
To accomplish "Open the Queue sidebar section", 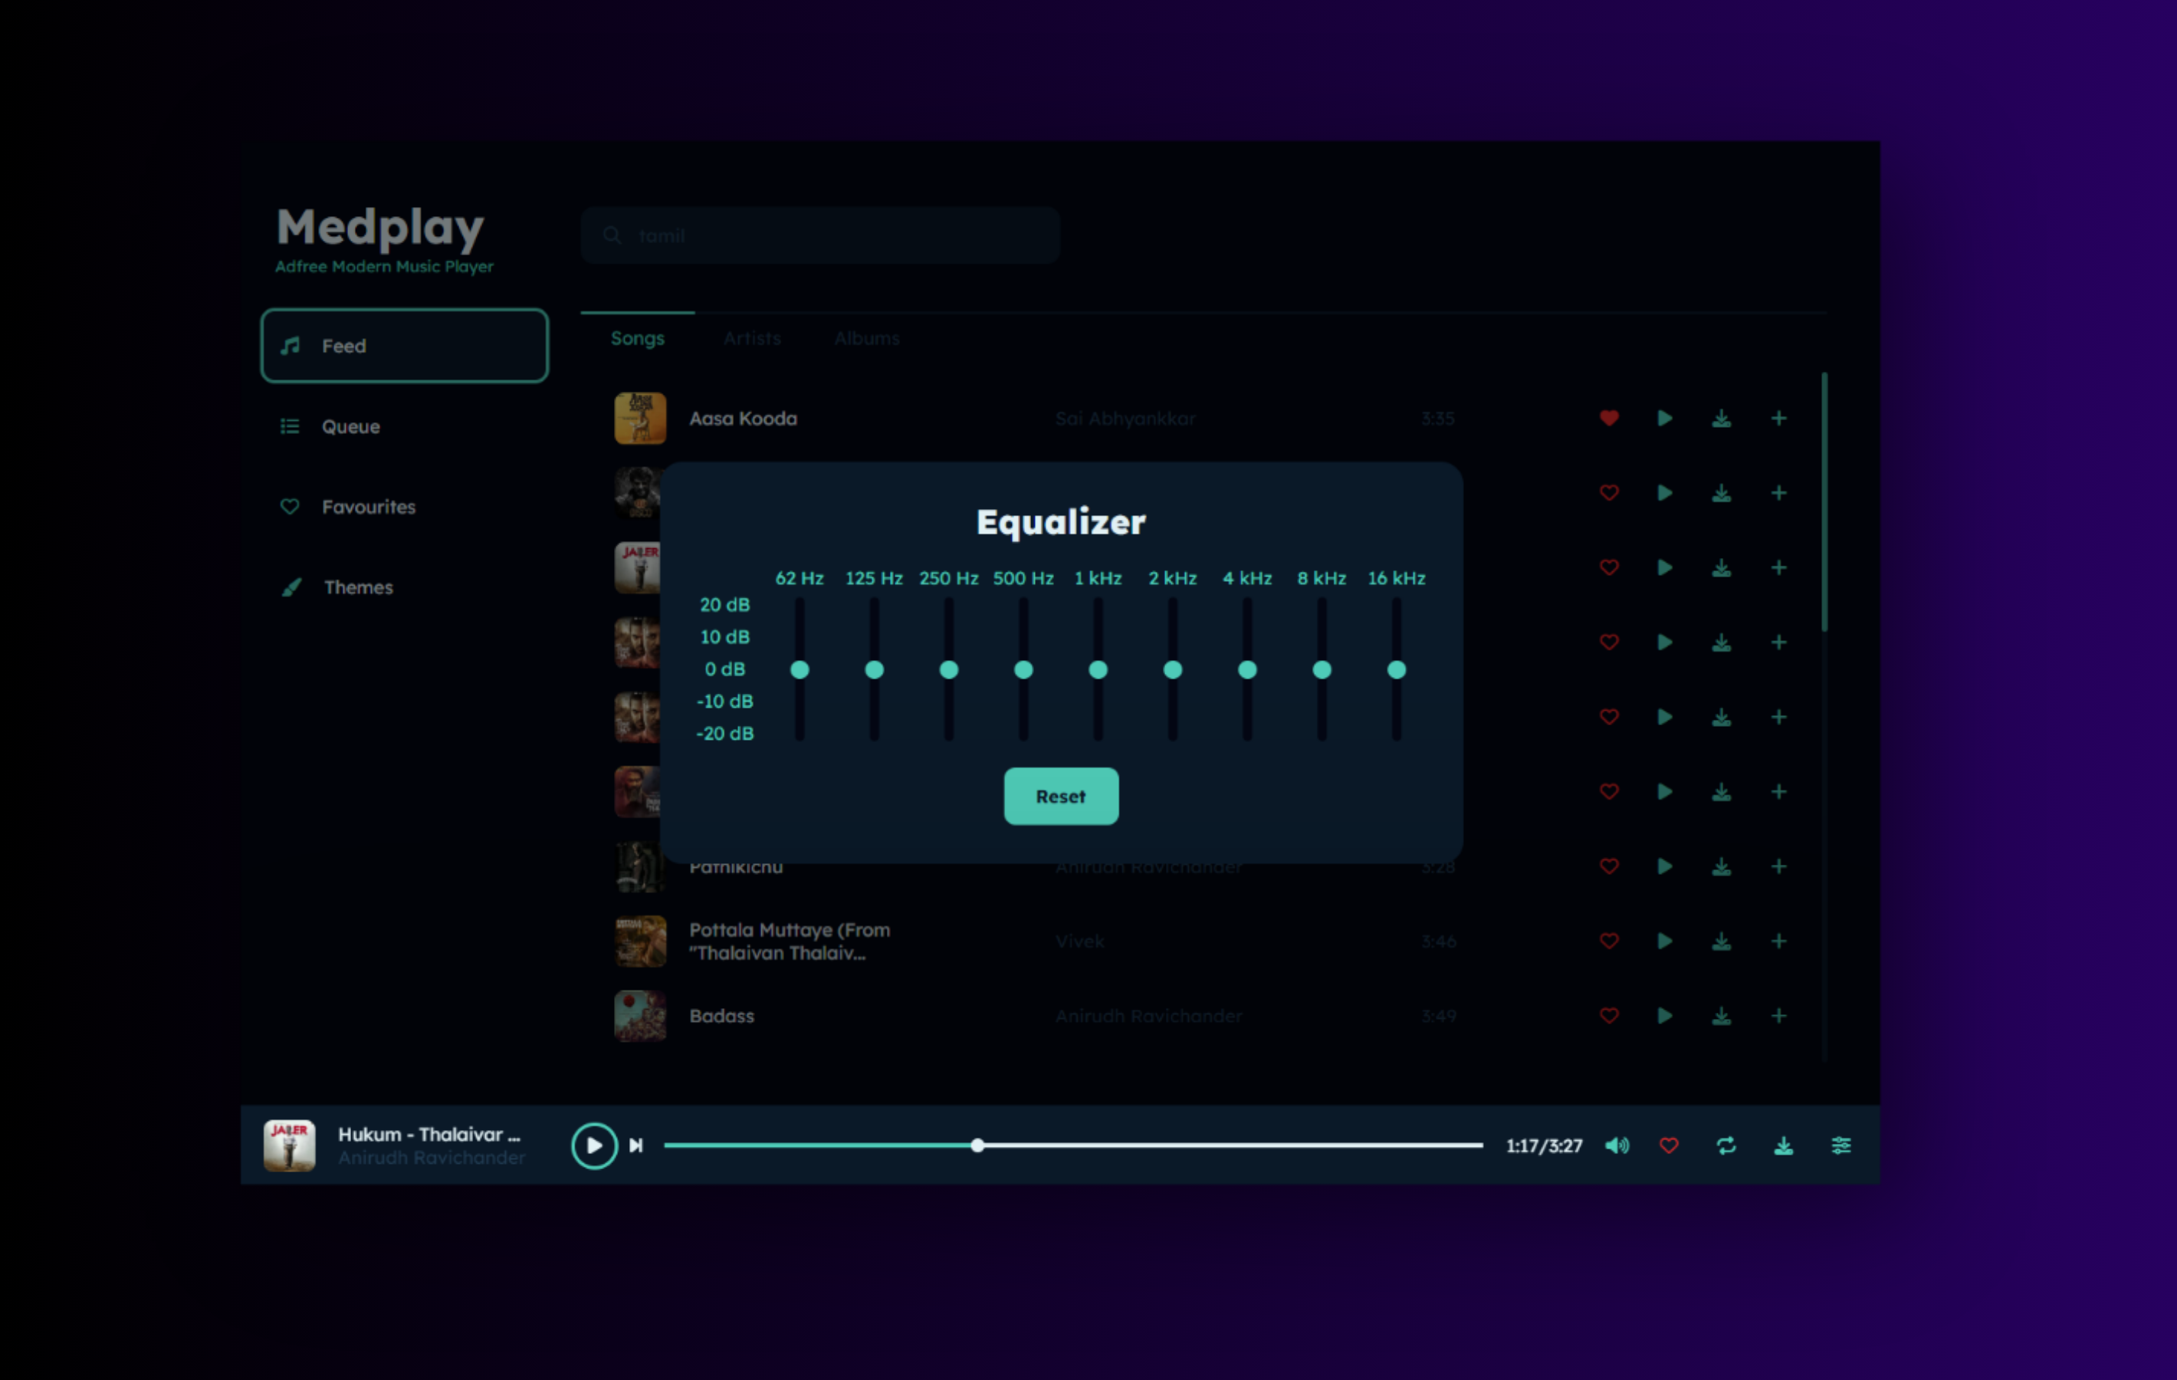I will 351,427.
